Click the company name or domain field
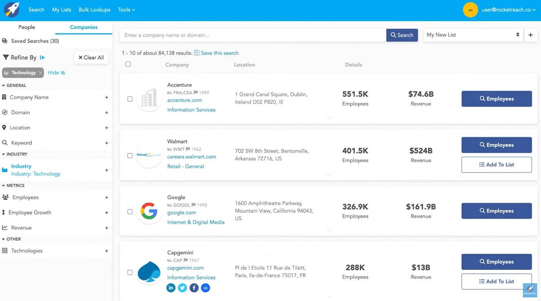 coord(253,35)
